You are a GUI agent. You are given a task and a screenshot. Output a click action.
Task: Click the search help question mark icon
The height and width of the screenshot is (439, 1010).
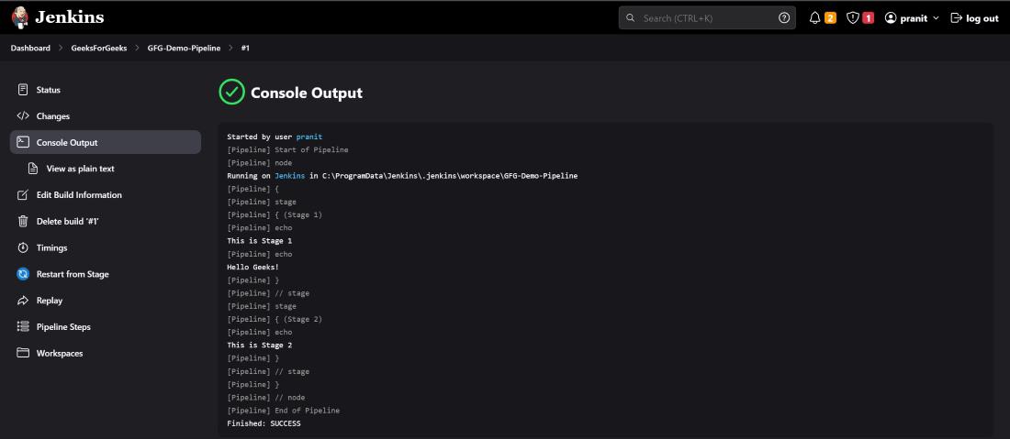(784, 17)
